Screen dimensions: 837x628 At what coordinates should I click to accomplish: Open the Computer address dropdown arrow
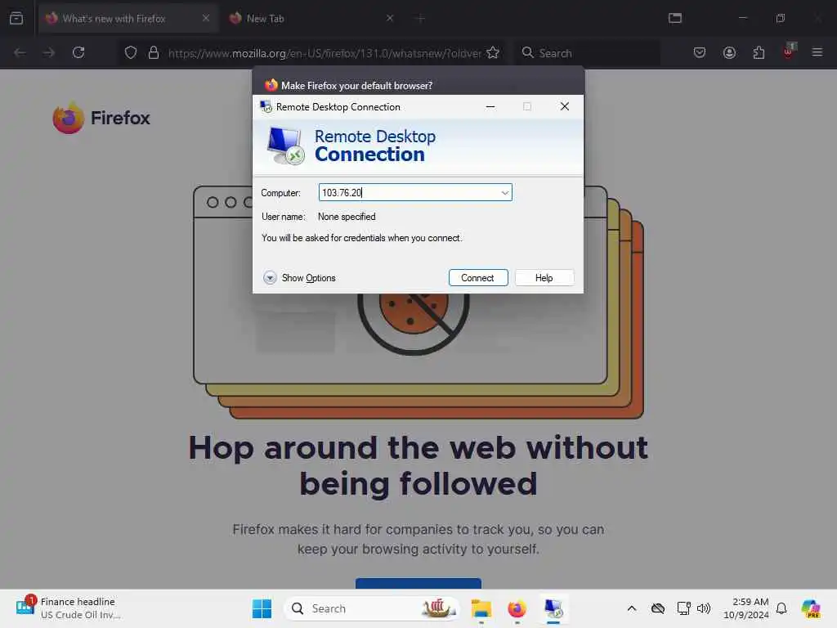504,193
